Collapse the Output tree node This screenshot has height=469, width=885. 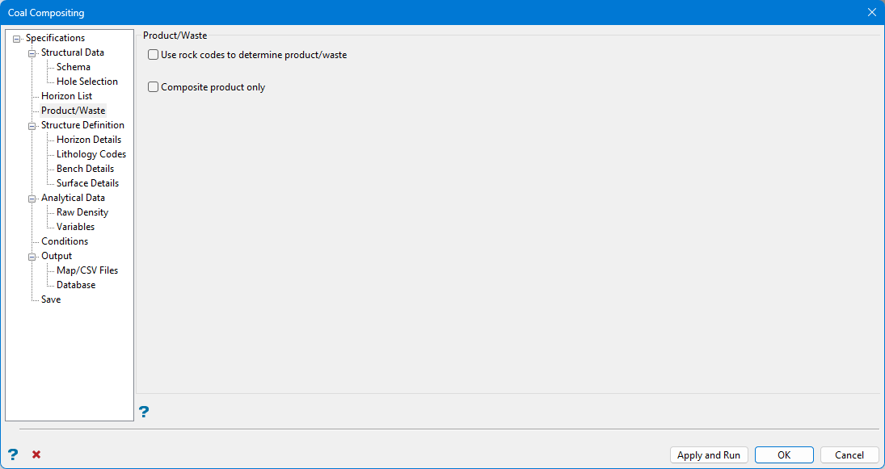32,257
